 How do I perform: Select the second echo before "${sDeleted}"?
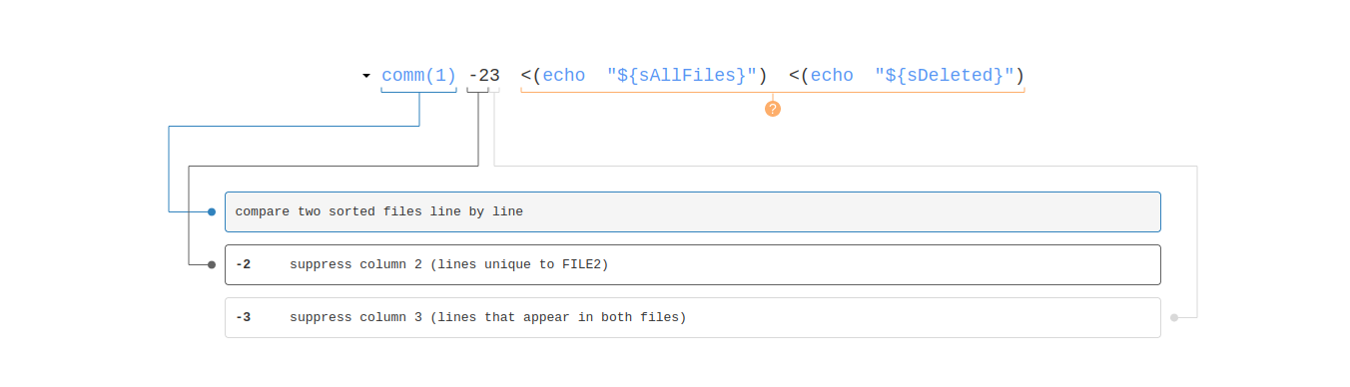click(x=832, y=75)
